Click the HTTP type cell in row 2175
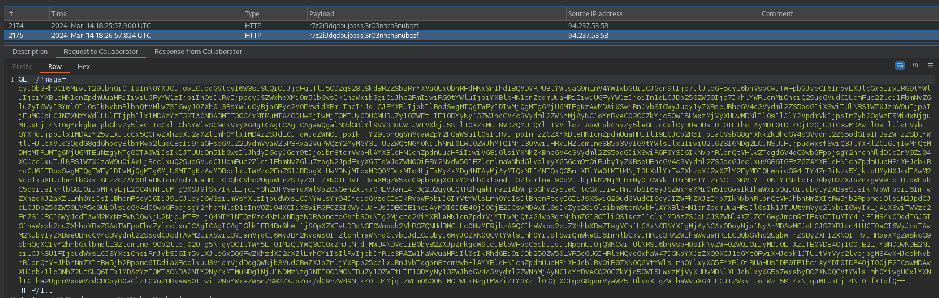This screenshot has height=298, width=939. point(253,35)
